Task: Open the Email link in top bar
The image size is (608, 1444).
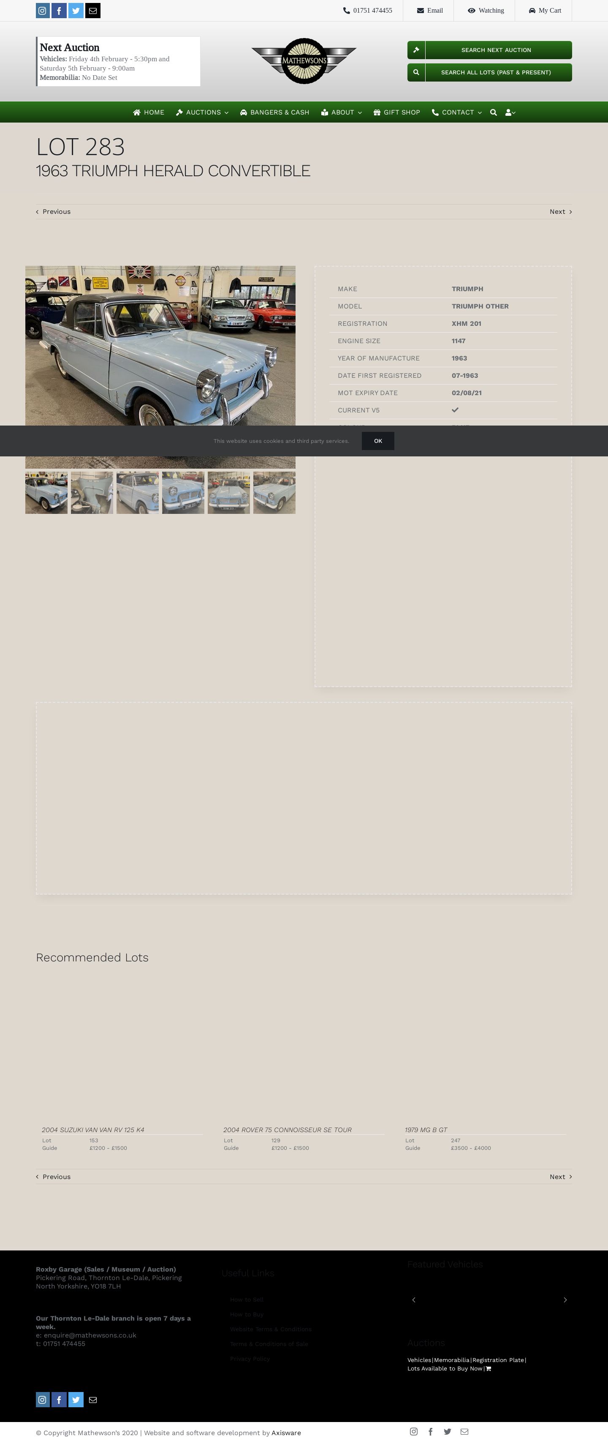Action: pyautogui.click(x=429, y=11)
